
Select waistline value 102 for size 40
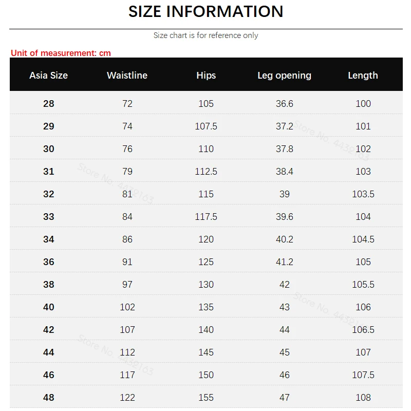point(127,307)
